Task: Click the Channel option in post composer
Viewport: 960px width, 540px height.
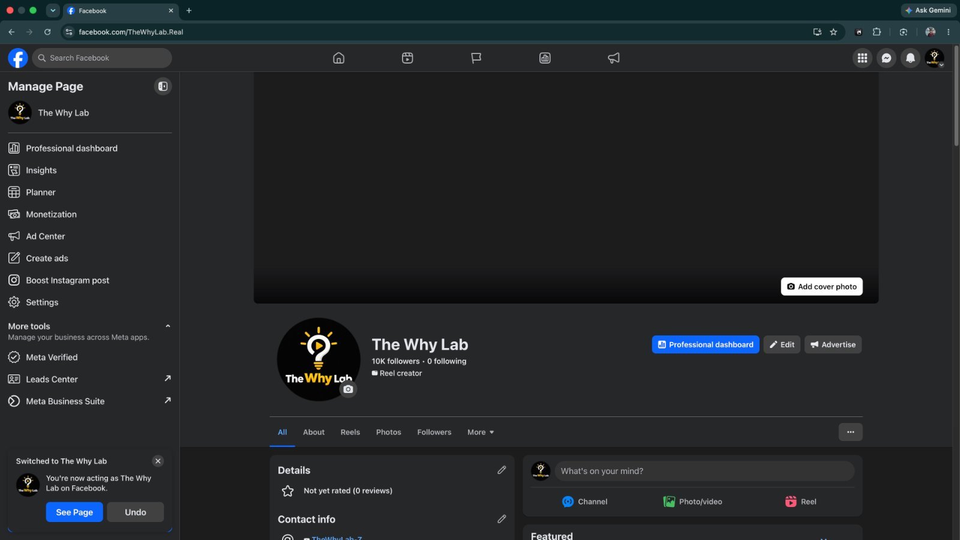Action: pyautogui.click(x=584, y=502)
